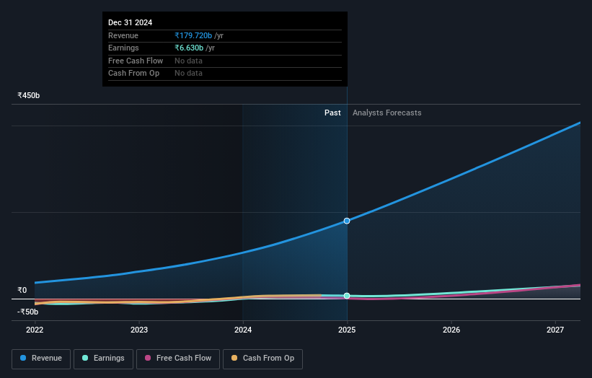Click the 2023 x-axis label
Viewport: 592px width, 378px height.
click(139, 330)
